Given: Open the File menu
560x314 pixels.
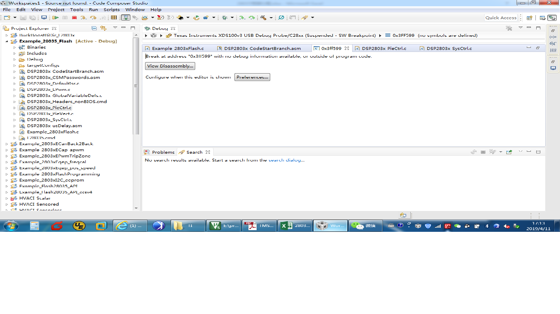Looking at the screenshot, I should coord(7,9).
